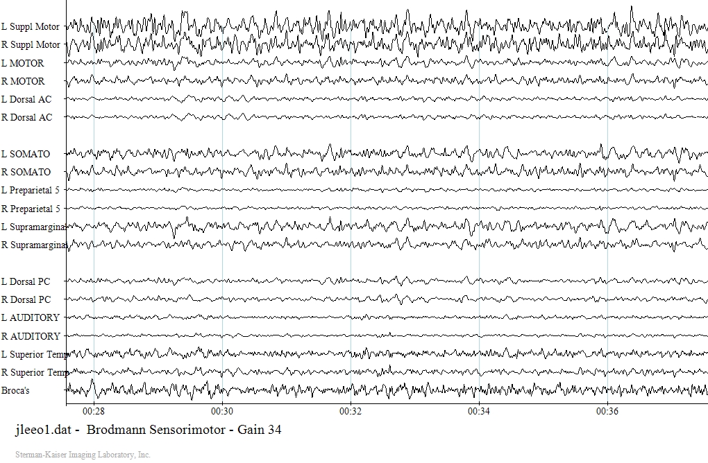The height and width of the screenshot is (463, 708).
Task: Go to the 00:32 time marker
Action: (x=351, y=411)
